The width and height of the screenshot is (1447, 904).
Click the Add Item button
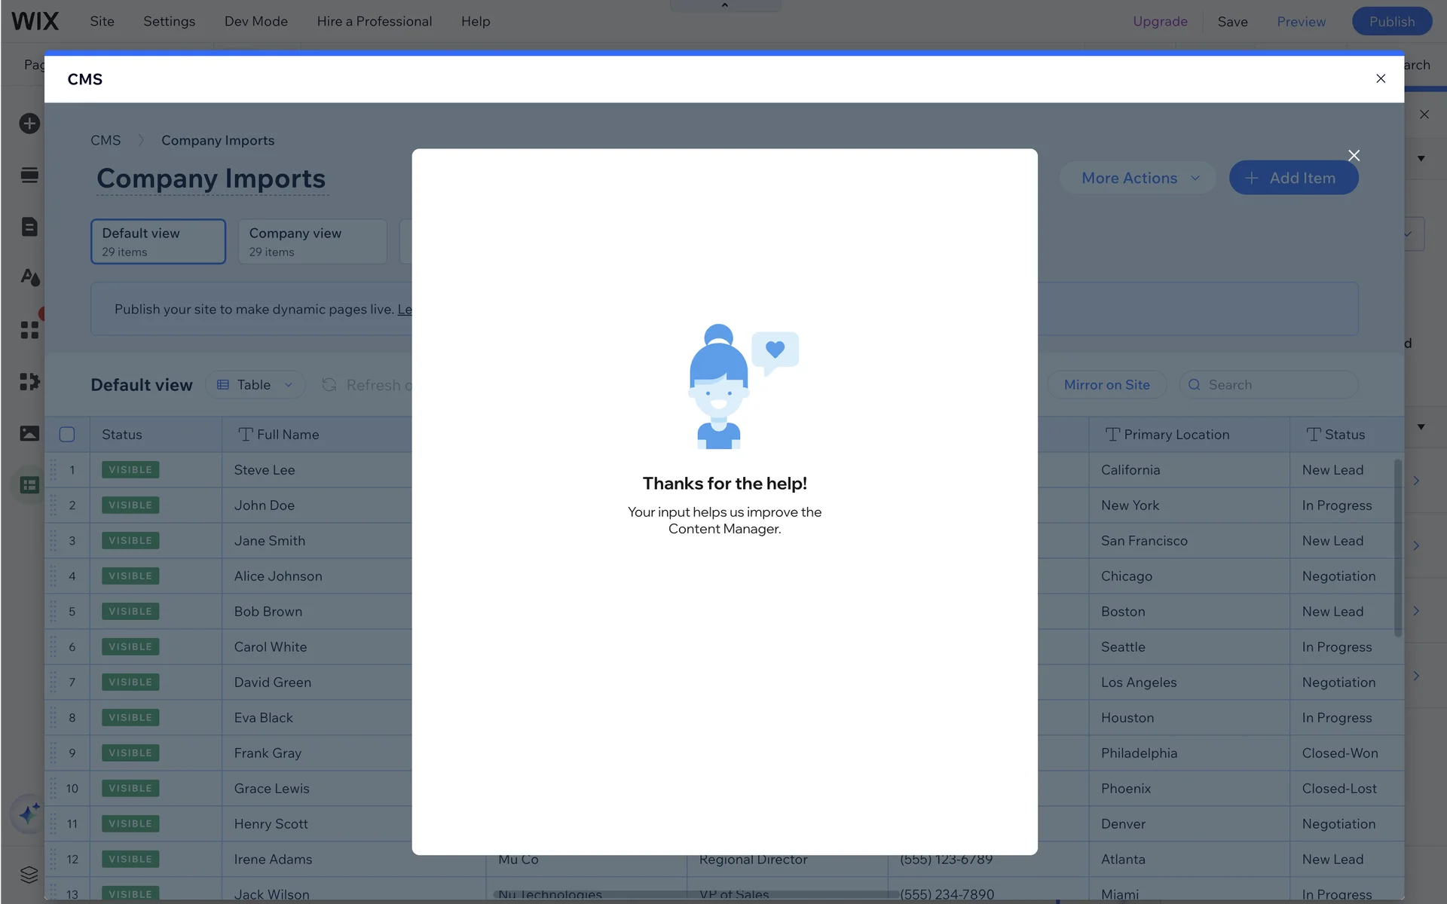click(1293, 179)
